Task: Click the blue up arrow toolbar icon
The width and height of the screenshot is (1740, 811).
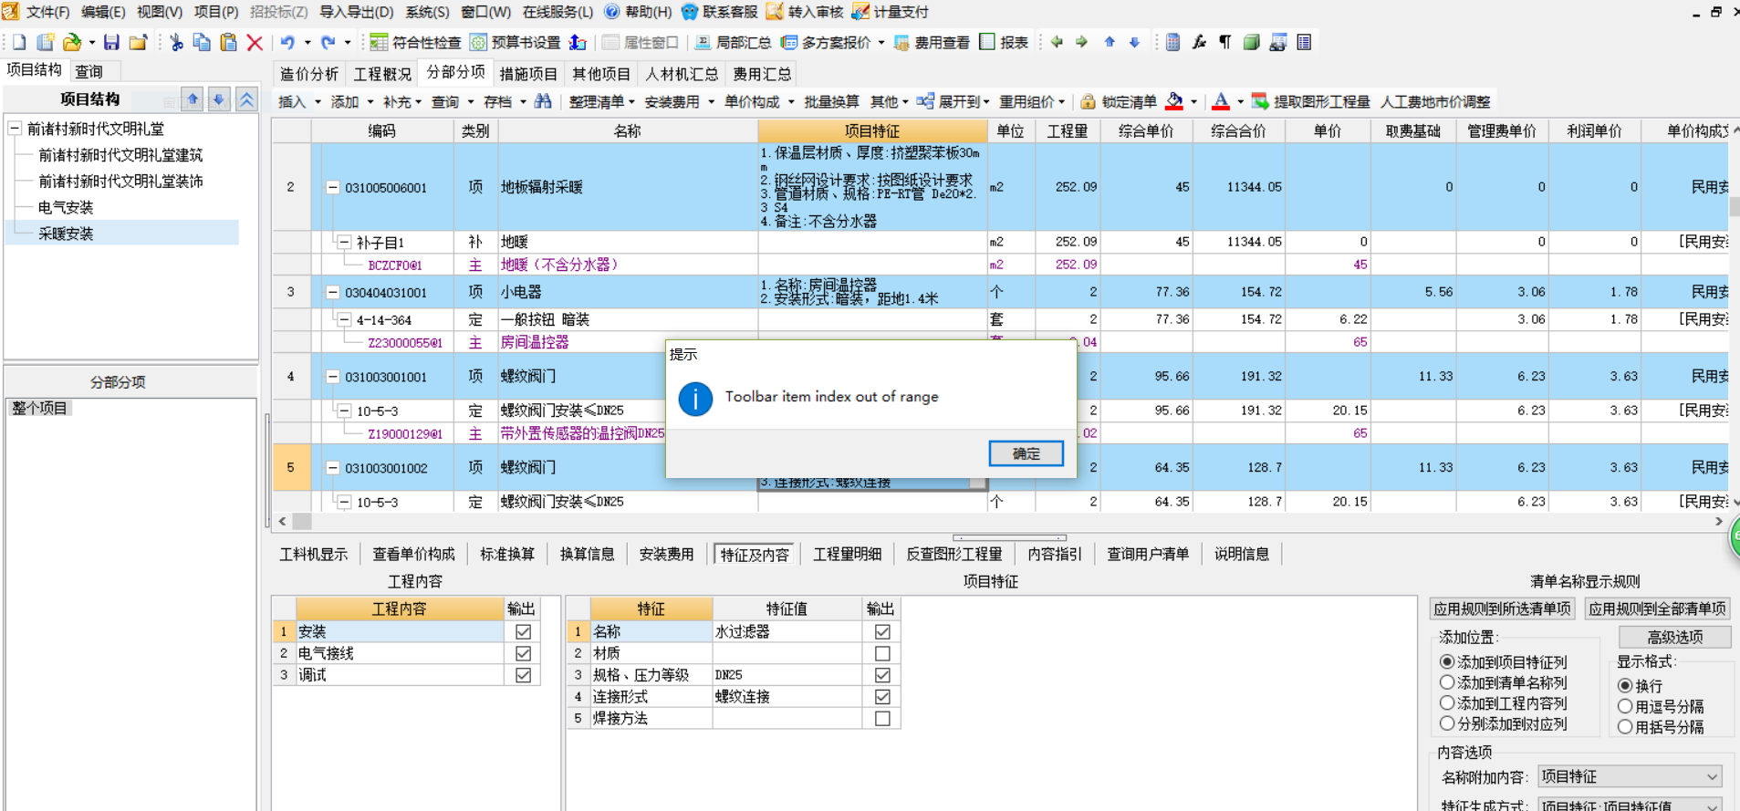Action: [x=1110, y=42]
